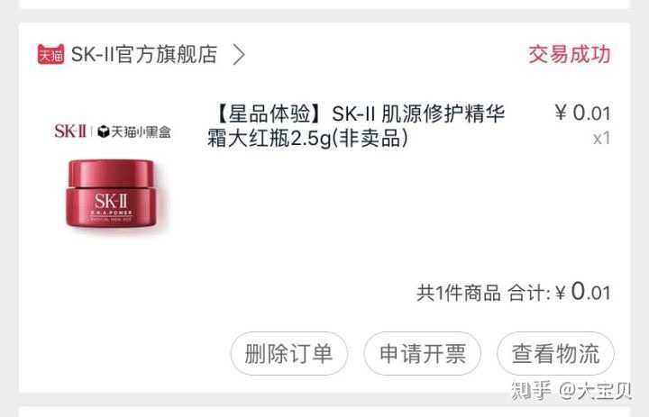Tap the SK-II brand logo above the jar
This screenshot has width=649, height=417.
pos(70,131)
